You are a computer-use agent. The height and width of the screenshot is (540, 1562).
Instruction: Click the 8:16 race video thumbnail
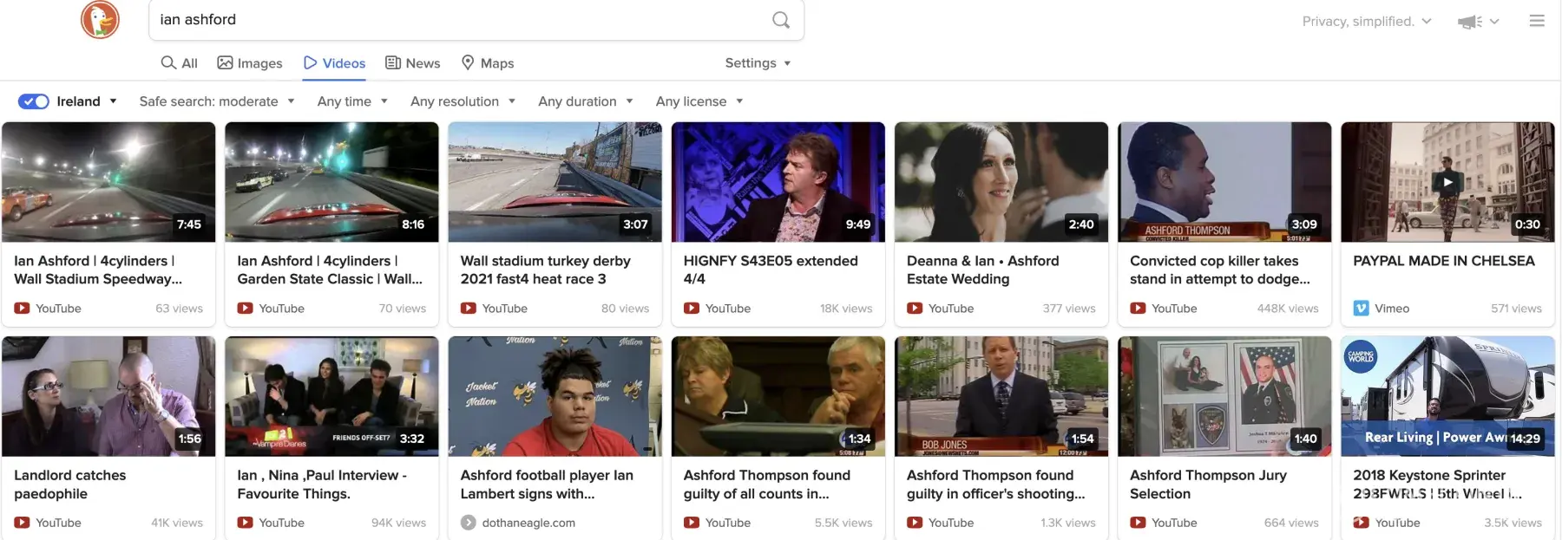coord(331,182)
